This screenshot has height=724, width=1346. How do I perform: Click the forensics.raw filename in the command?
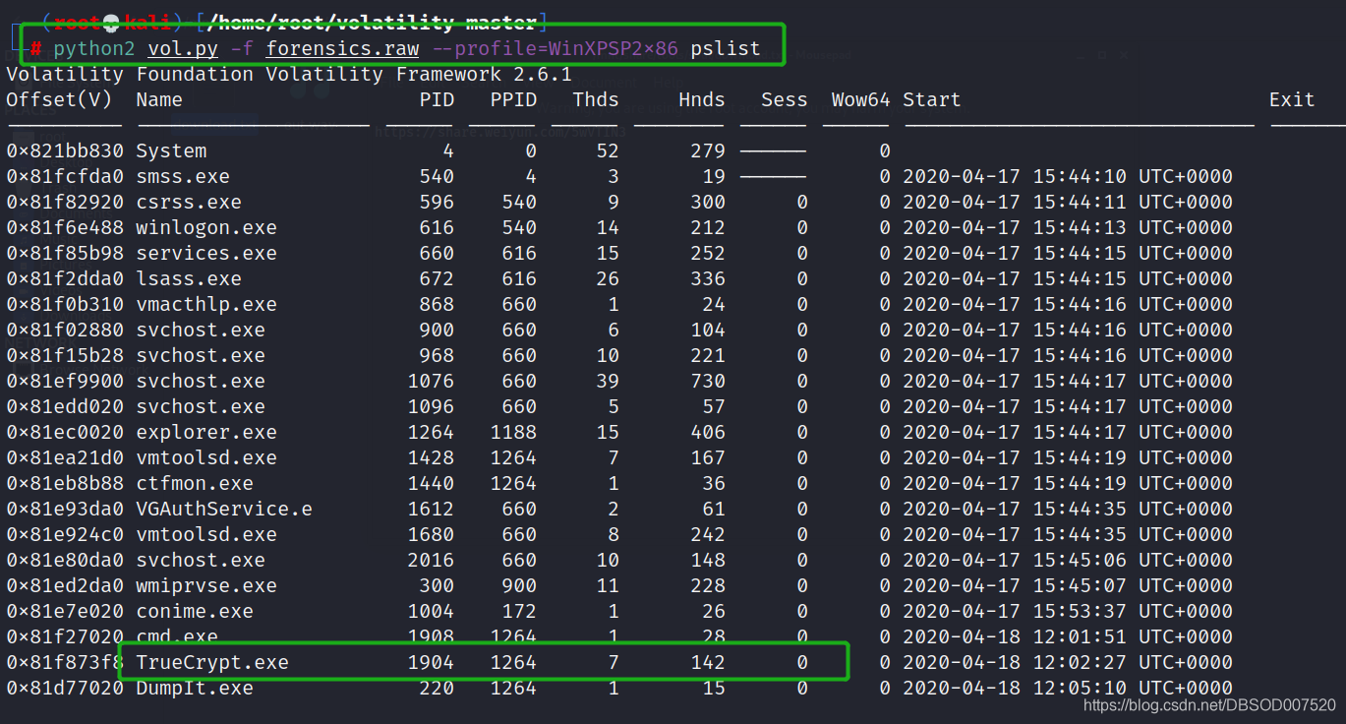point(342,48)
